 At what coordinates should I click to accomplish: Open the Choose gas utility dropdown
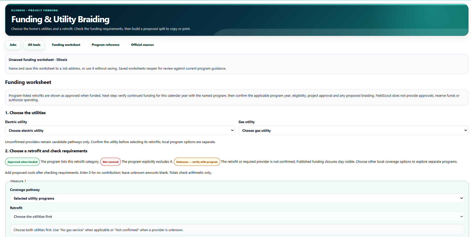coord(353,131)
